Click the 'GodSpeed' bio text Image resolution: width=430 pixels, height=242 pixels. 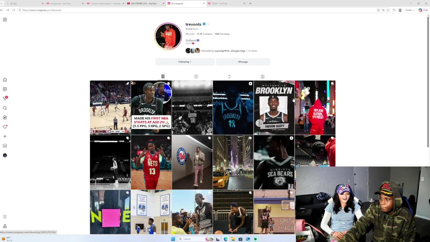tap(191, 40)
